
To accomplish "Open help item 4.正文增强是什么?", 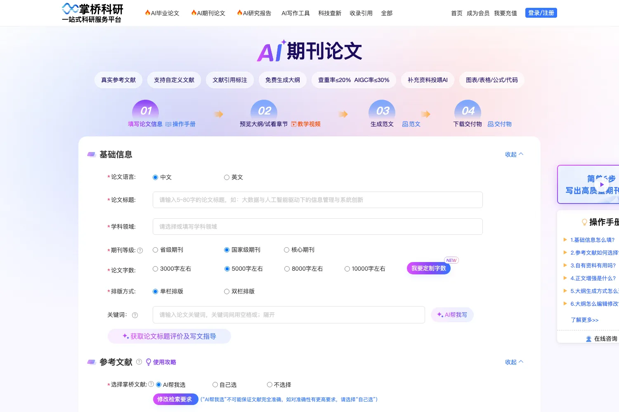I will 593,278.
